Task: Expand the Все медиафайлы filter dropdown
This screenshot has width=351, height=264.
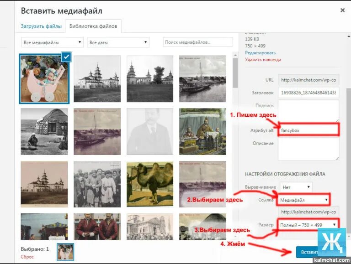Action: point(53,42)
